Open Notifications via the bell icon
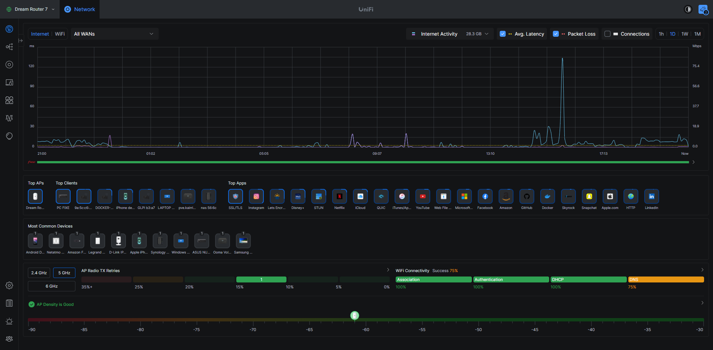This screenshot has height=350, width=713. pos(9,321)
